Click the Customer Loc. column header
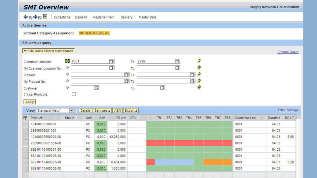 pos(246,118)
